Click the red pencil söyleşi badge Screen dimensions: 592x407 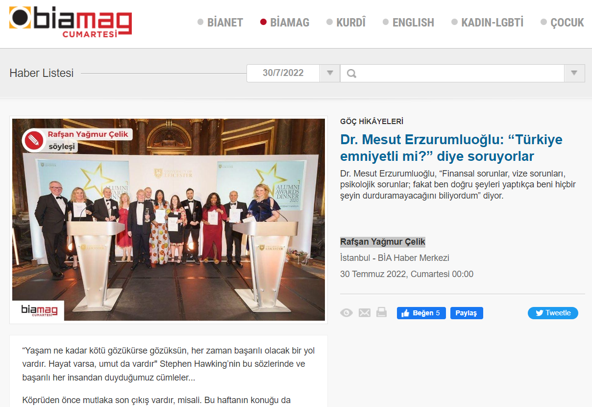pos(33,140)
